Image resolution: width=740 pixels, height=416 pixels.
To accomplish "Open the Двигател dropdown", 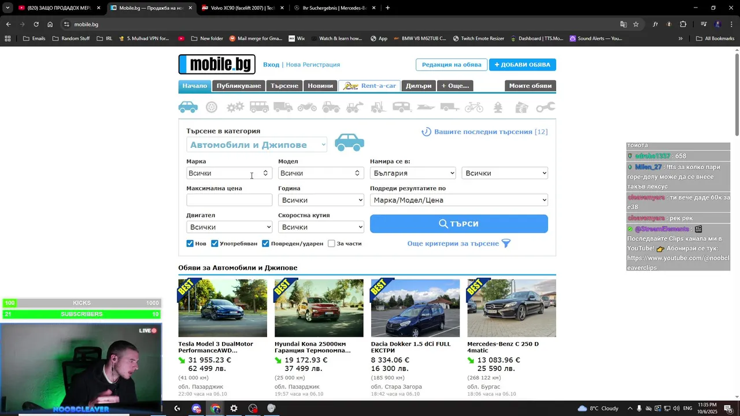I will point(229,227).
